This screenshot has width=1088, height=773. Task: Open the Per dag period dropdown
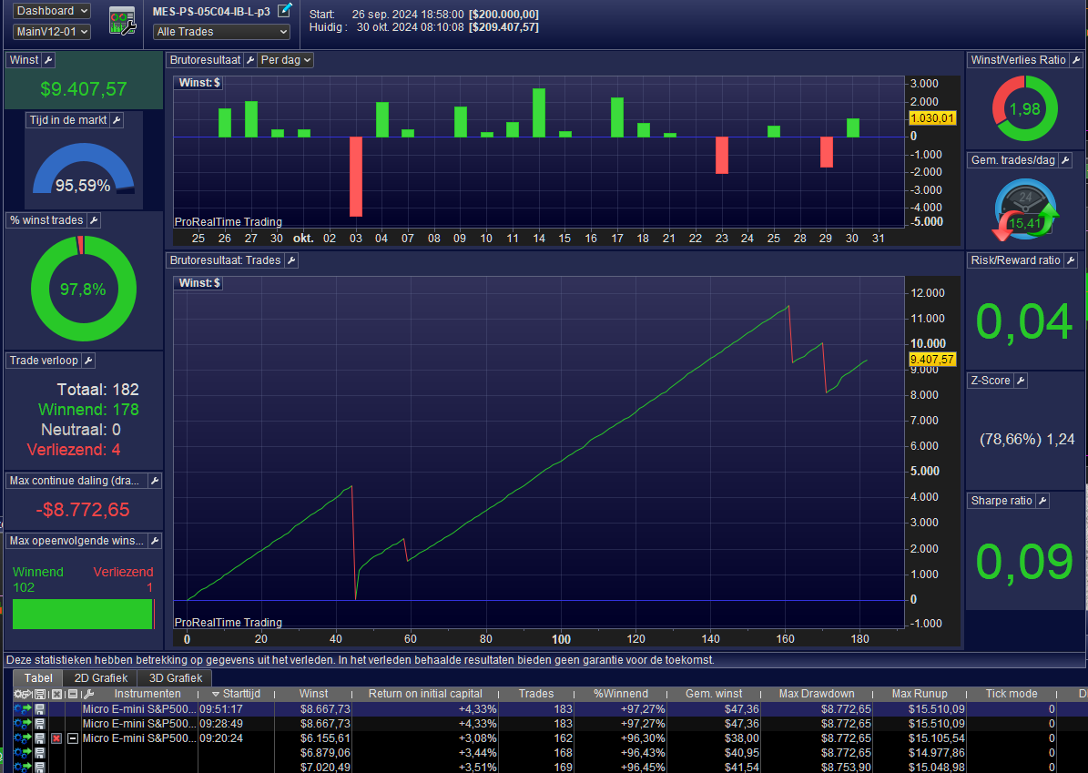coord(286,60)
